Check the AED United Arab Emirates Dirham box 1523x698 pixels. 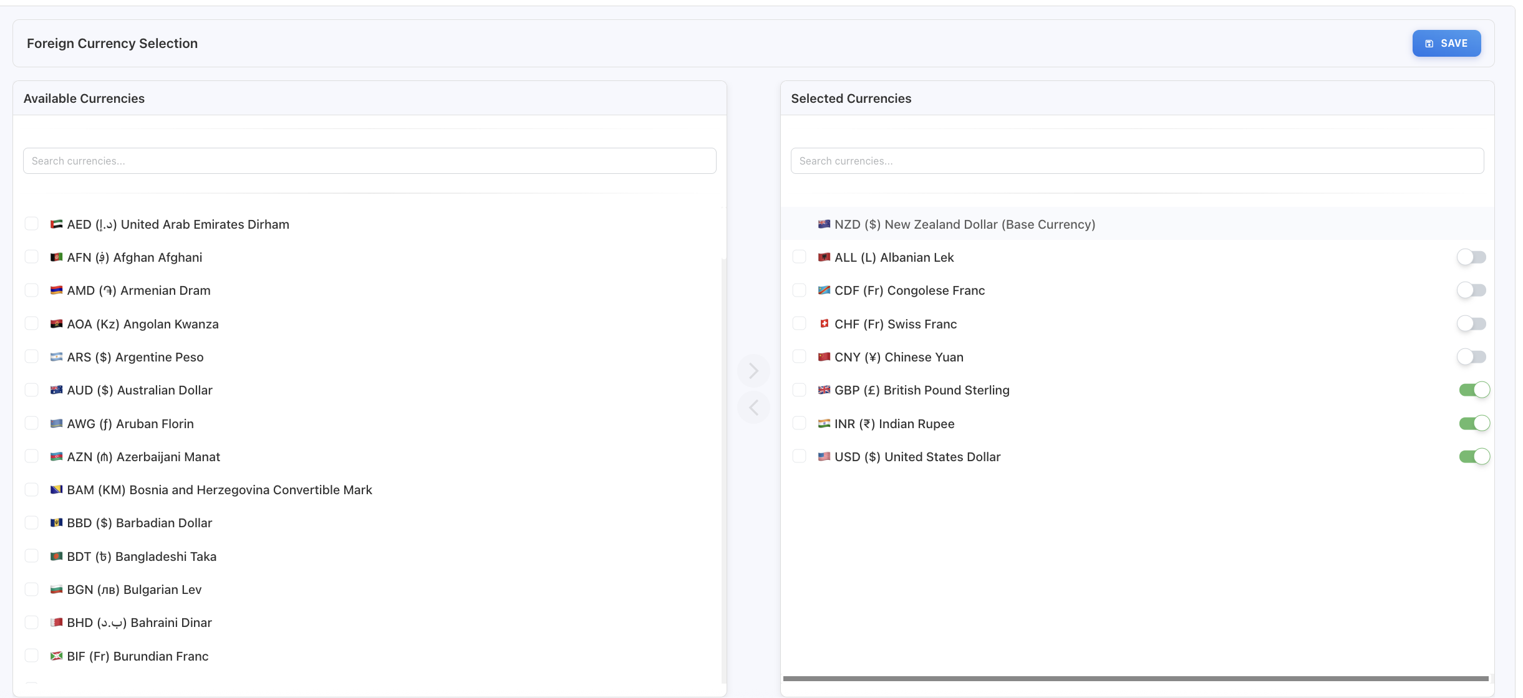pyautogui.click(x=31, y=224)
